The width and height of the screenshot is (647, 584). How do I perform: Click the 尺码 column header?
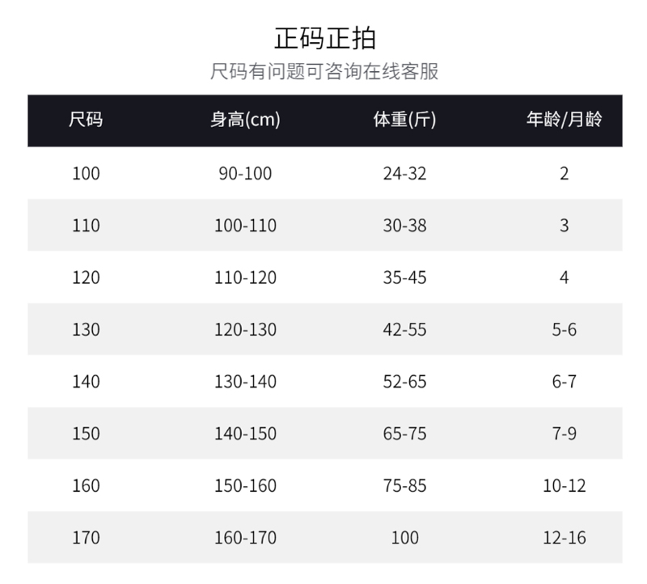point(86,121)
